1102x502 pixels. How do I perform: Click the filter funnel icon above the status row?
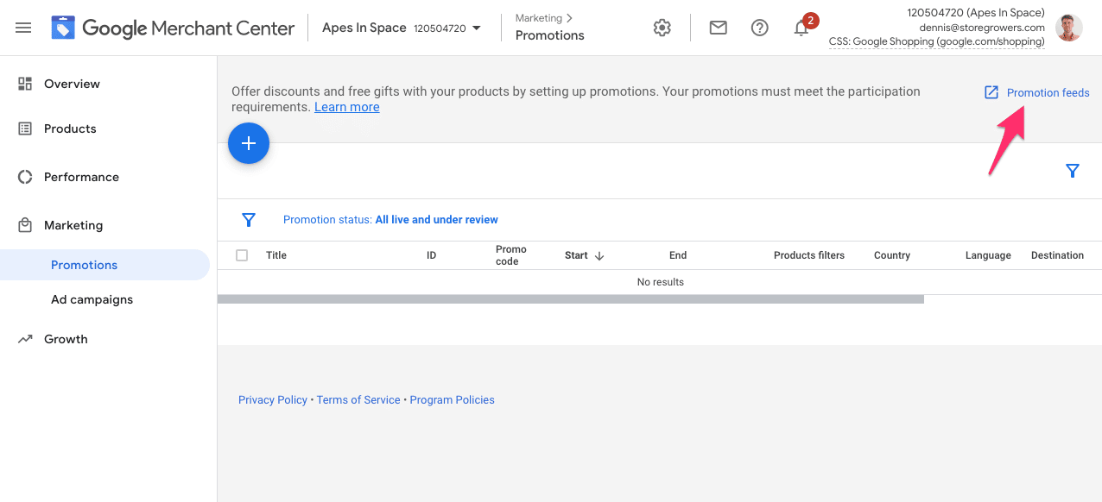[1073, 171]
